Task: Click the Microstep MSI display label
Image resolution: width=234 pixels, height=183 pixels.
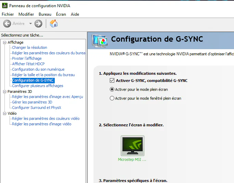Action: (x=132, y=159)
